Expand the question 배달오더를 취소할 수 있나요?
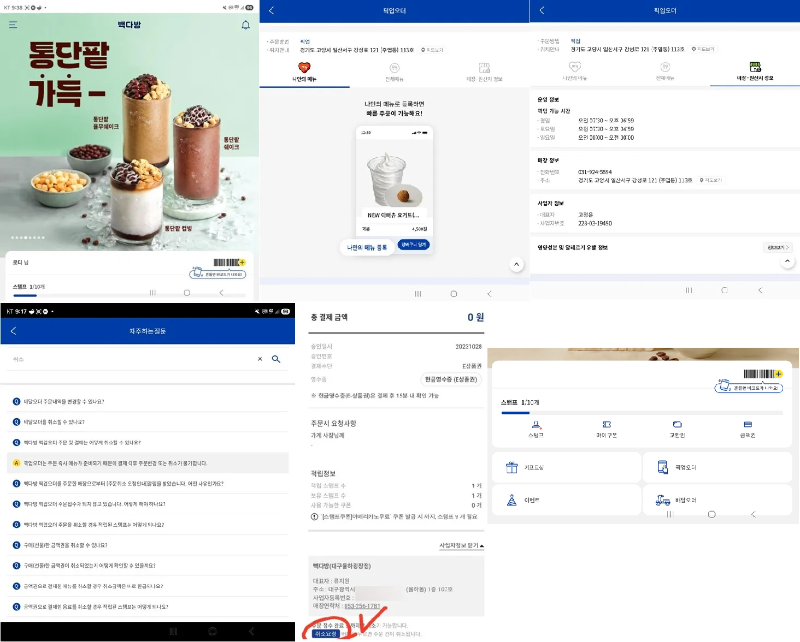Image resolution: width=800 pixels, height=642 pixels. [148, 422]
